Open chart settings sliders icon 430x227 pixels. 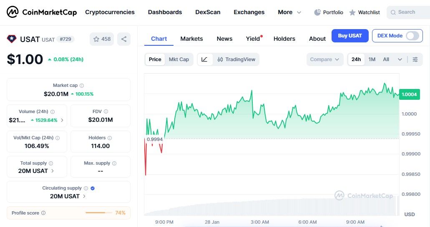(415, 59)
